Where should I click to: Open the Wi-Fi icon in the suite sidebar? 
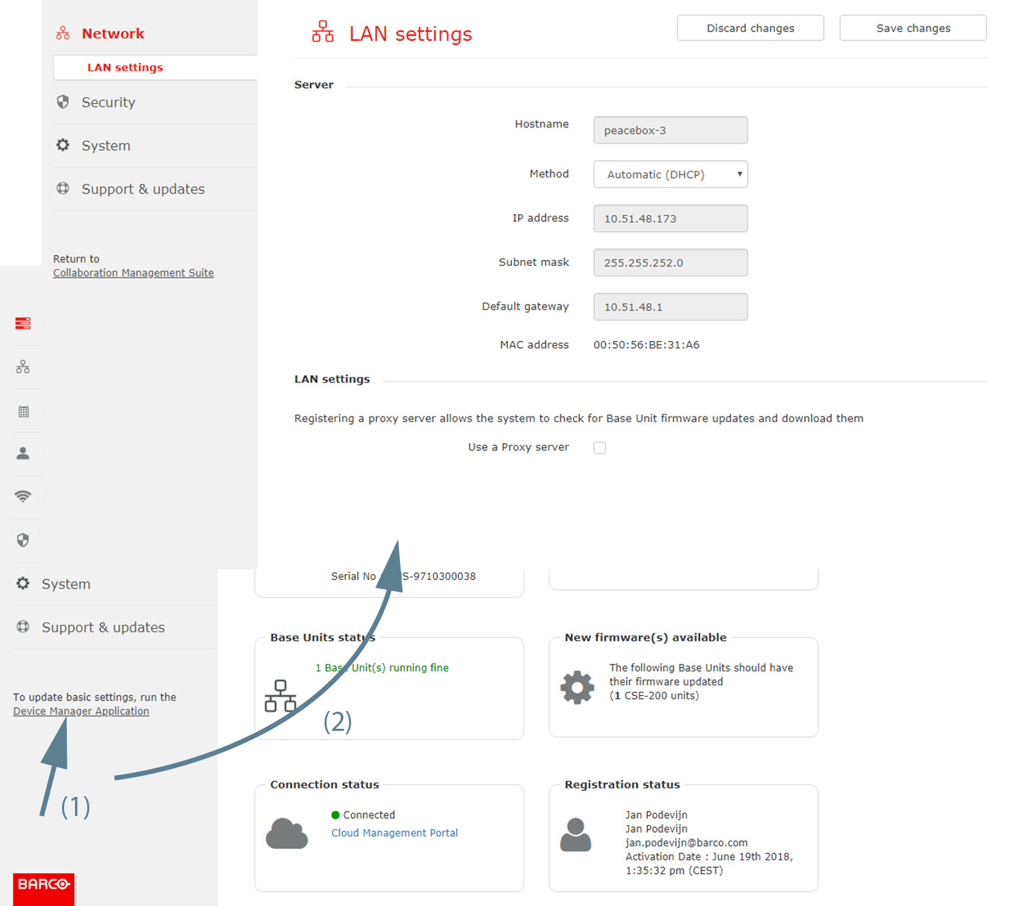[23, 496]
